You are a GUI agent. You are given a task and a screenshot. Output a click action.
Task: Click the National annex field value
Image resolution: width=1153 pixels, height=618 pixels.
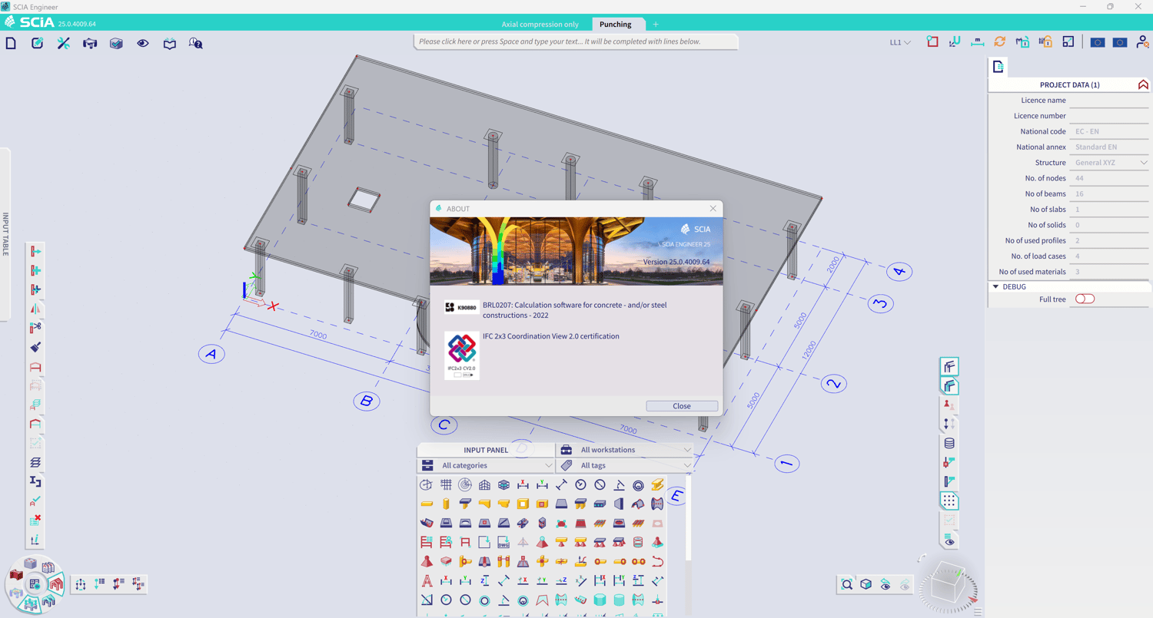point(1110,147)
